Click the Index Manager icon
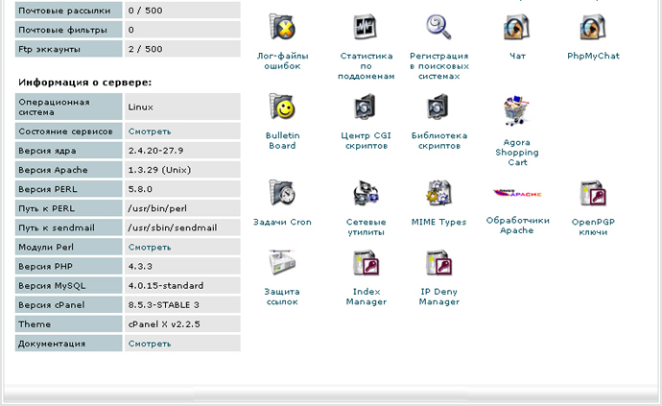The image size is (662, 406). [x=366, y=263]
